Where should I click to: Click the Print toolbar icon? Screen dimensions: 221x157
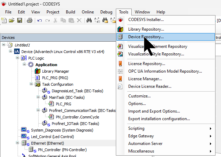click(30, 21)
